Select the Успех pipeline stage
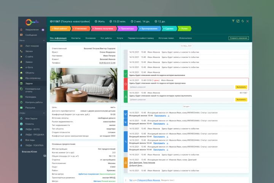 (184, 29)
